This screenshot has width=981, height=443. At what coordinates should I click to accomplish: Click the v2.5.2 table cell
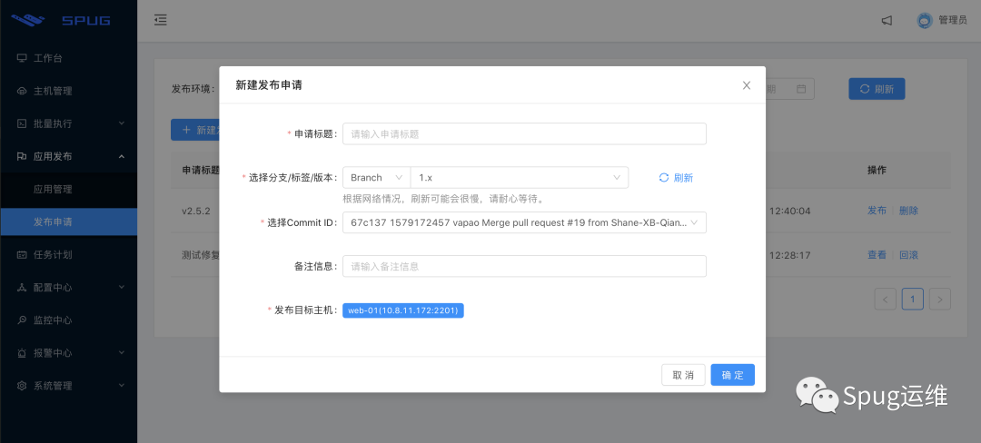point(196,211)
